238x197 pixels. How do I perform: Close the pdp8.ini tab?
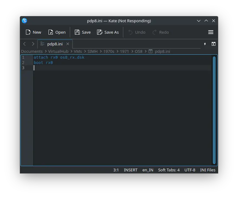(68, 44)
